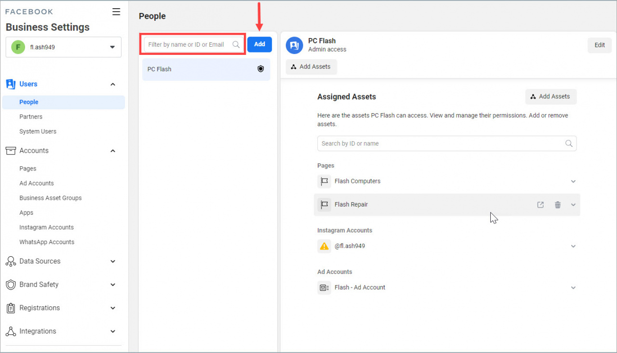Select People in the Users menu

(64, 102)
